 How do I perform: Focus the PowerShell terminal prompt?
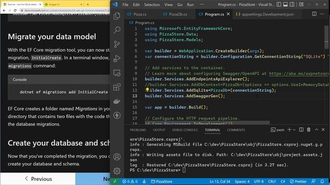coord(184,170)
